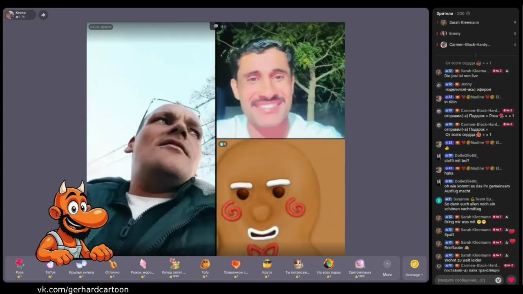Click the Зрители viewers heading
Screen dimensions: 523x294
[445, 13]
